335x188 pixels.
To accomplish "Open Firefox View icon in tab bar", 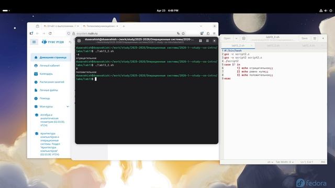I will click(x=38, y=26).
